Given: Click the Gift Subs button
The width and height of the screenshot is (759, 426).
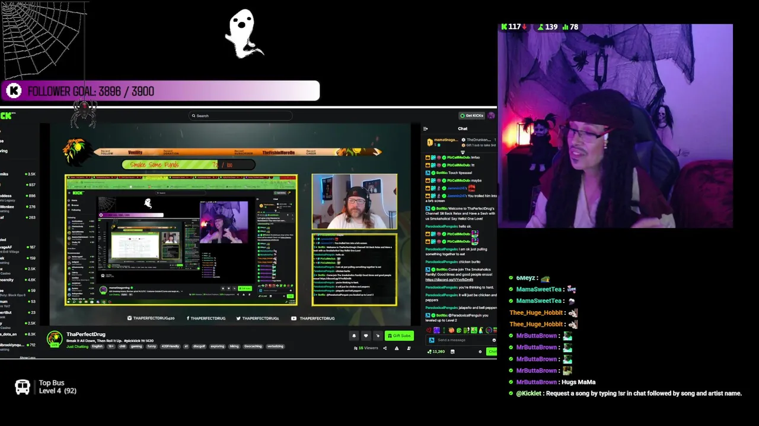Looking at the screenshot, I should [x=399, y=335].
